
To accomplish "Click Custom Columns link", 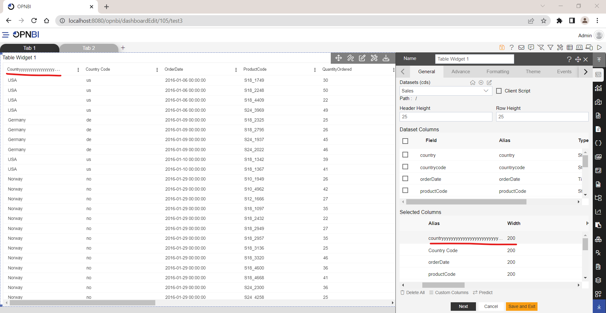I will (x=449, y=292).
